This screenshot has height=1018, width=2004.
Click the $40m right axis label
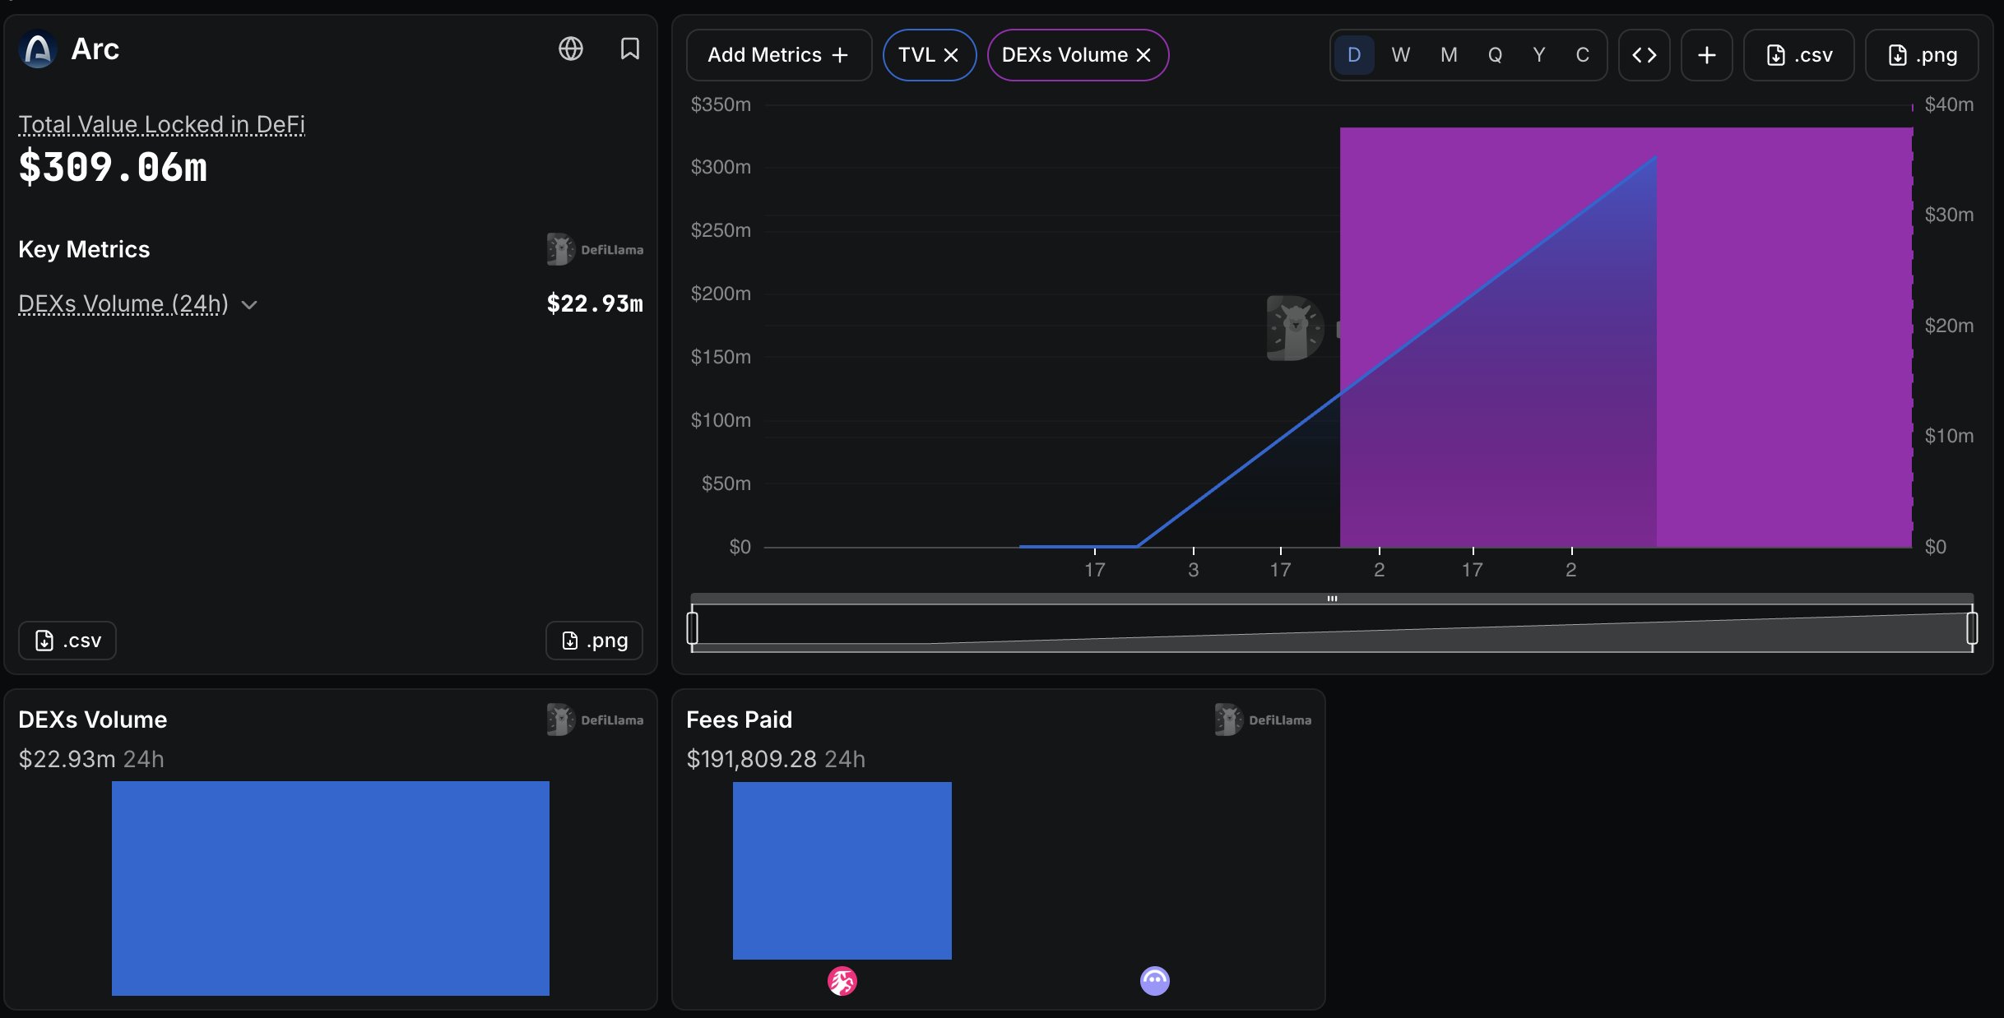tap(1949, 104)
